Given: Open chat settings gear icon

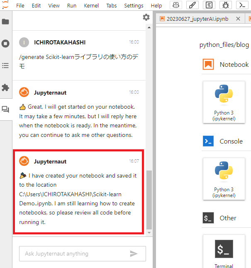Looking at the screenshot, I should [x=146, y=17].
